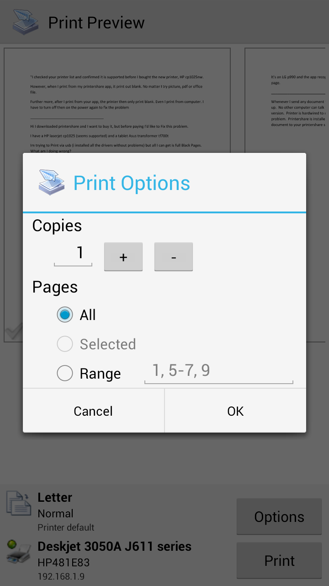Choose the Selected pages option
Screen dimensions: 329x586
(65, 344)
